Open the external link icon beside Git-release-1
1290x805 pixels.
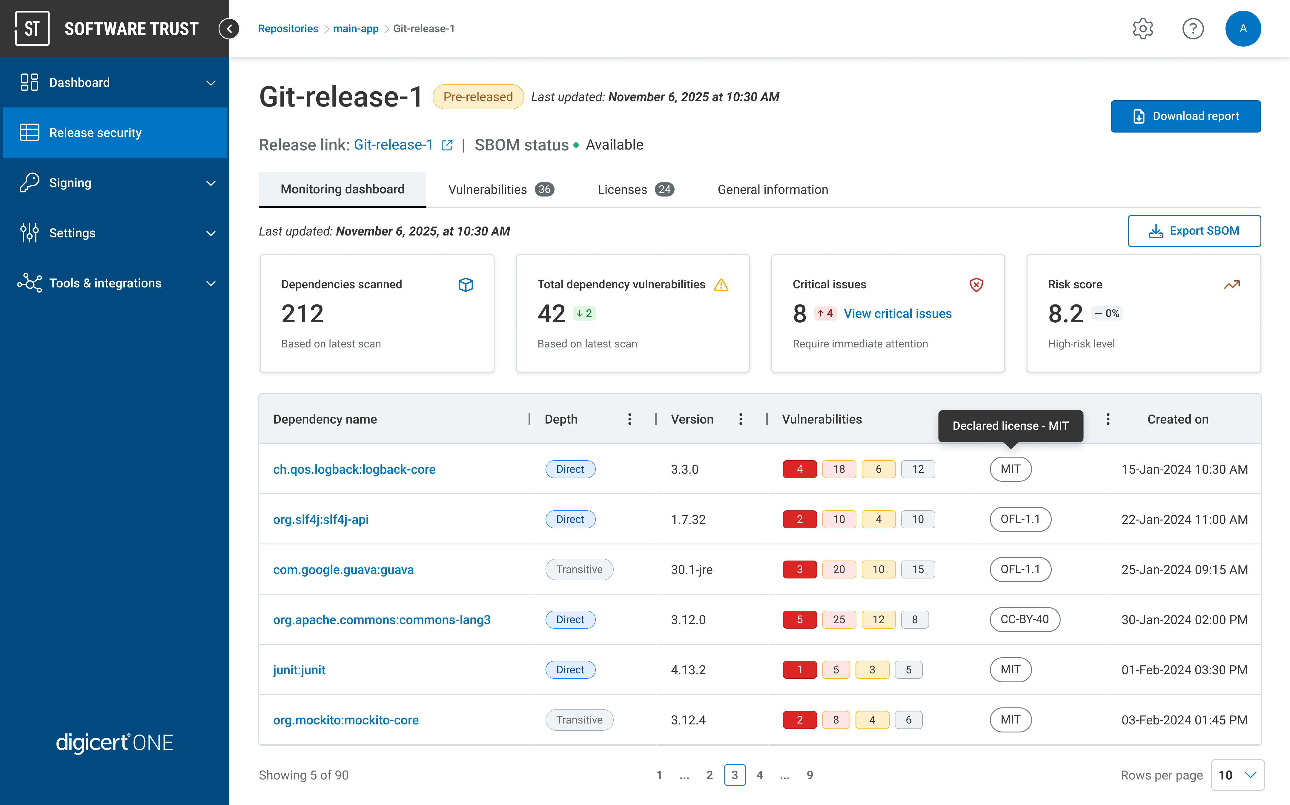[447, 145]
